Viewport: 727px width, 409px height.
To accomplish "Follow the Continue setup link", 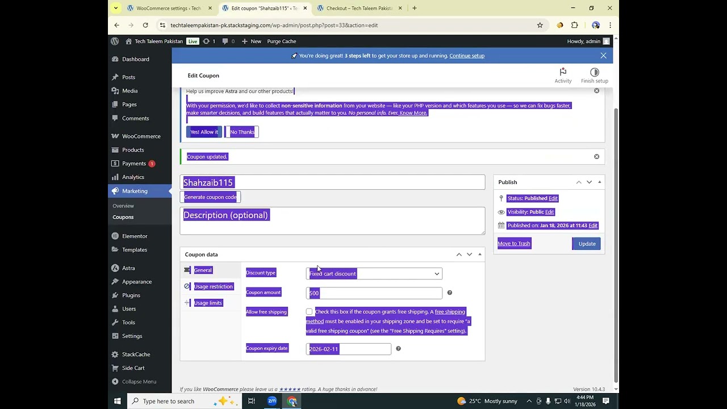I will point(467,56).
